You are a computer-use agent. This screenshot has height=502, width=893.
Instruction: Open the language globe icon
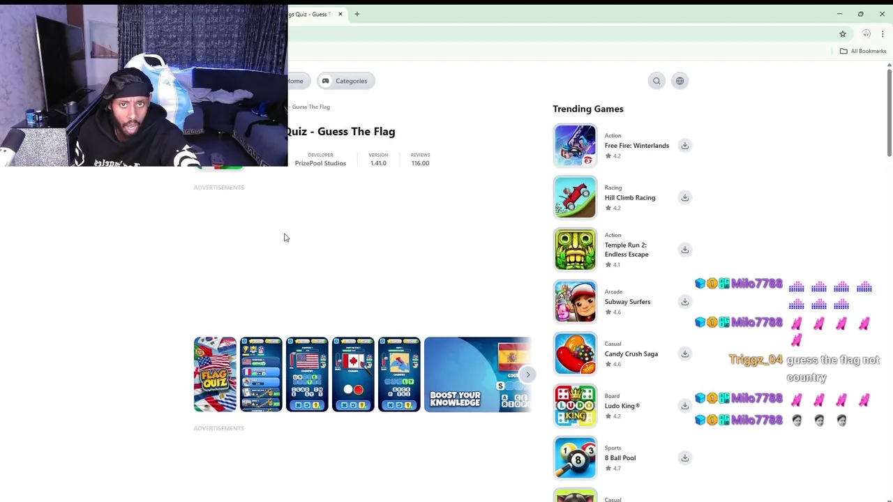[680, 81]
